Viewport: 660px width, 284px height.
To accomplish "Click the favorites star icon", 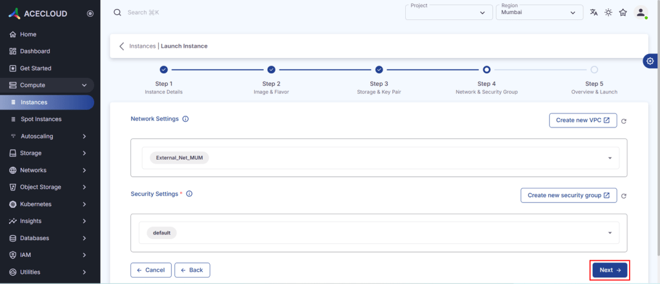I will tap(623, 12).
